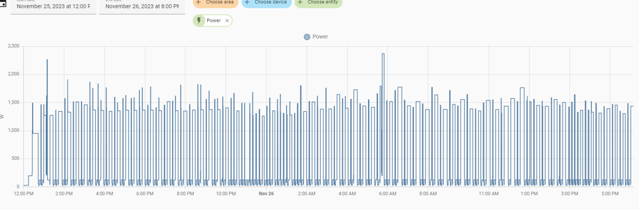Viewport: 639px width, 210px height.
Task: Click the 2:00 AM x-axis label
Action: [x=307, y=194]
